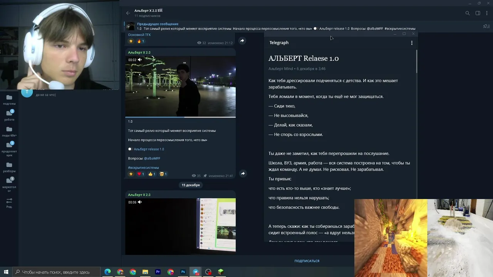Open Microsoft Edge from the taskbar
The image size is (493, 277).
[107, 272]
